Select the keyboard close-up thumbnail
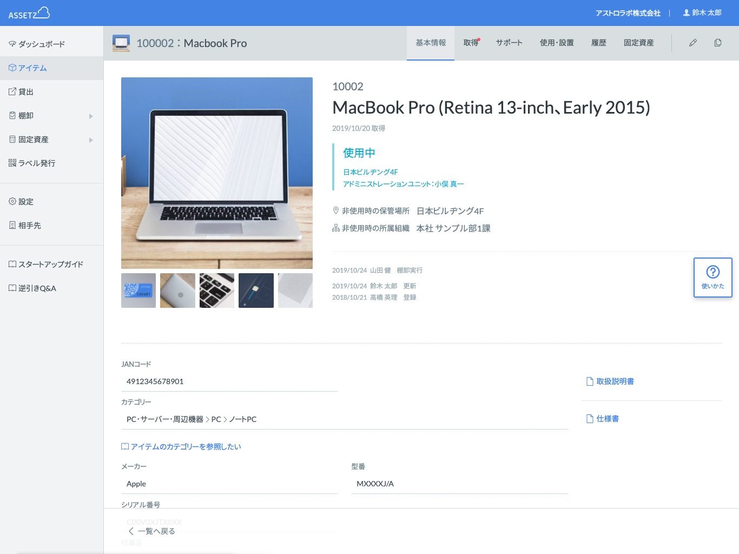Screen dimensions: 739x554 tap(217, 291)
